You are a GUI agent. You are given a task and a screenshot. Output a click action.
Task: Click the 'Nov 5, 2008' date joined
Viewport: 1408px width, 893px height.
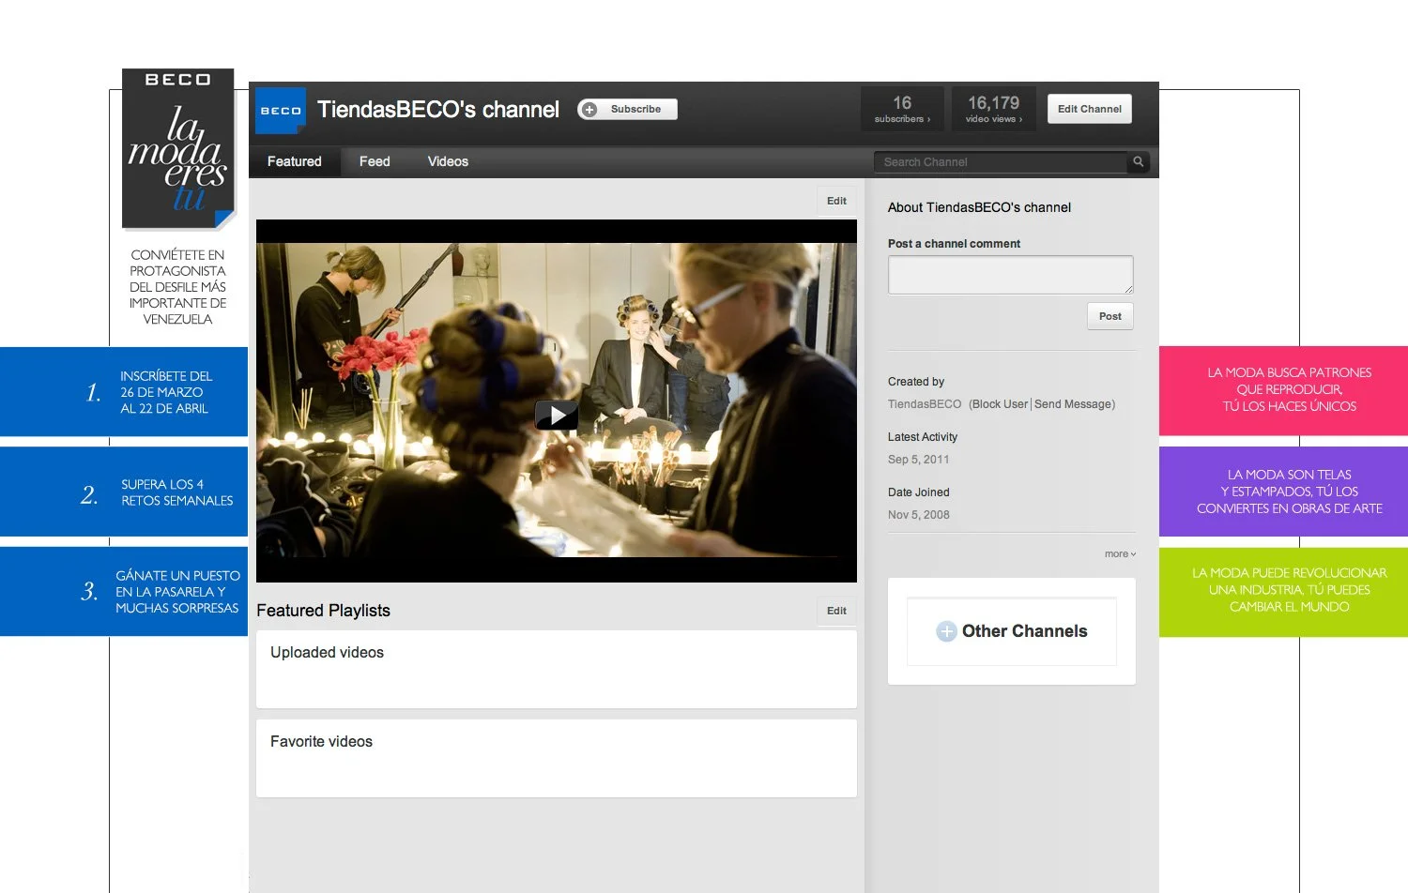919,515
